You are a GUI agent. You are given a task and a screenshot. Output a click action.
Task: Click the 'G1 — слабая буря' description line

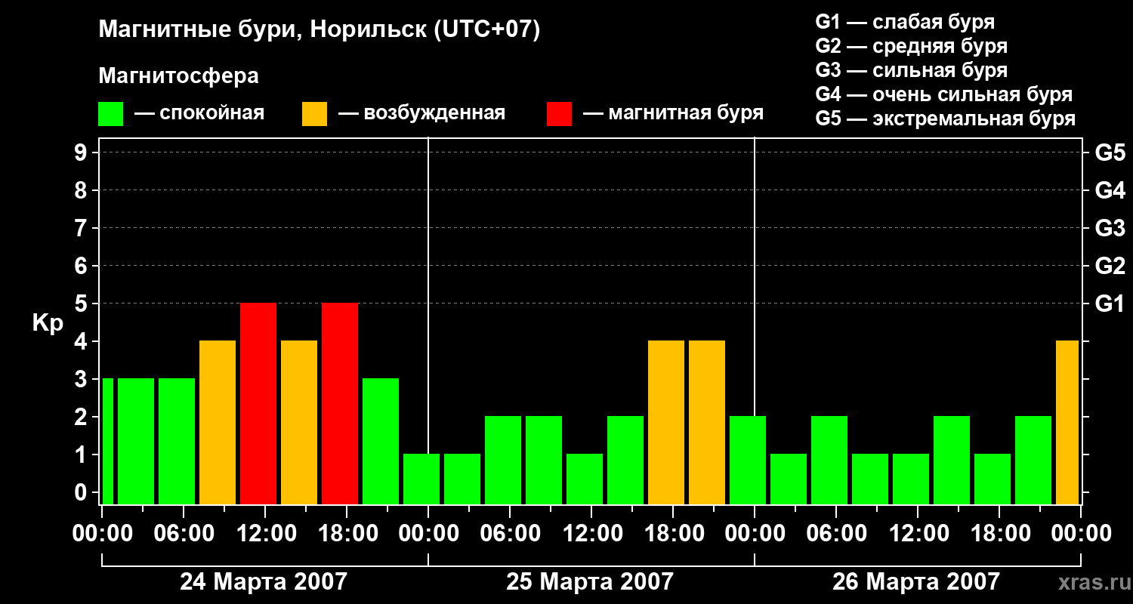[x=906, y=22]
